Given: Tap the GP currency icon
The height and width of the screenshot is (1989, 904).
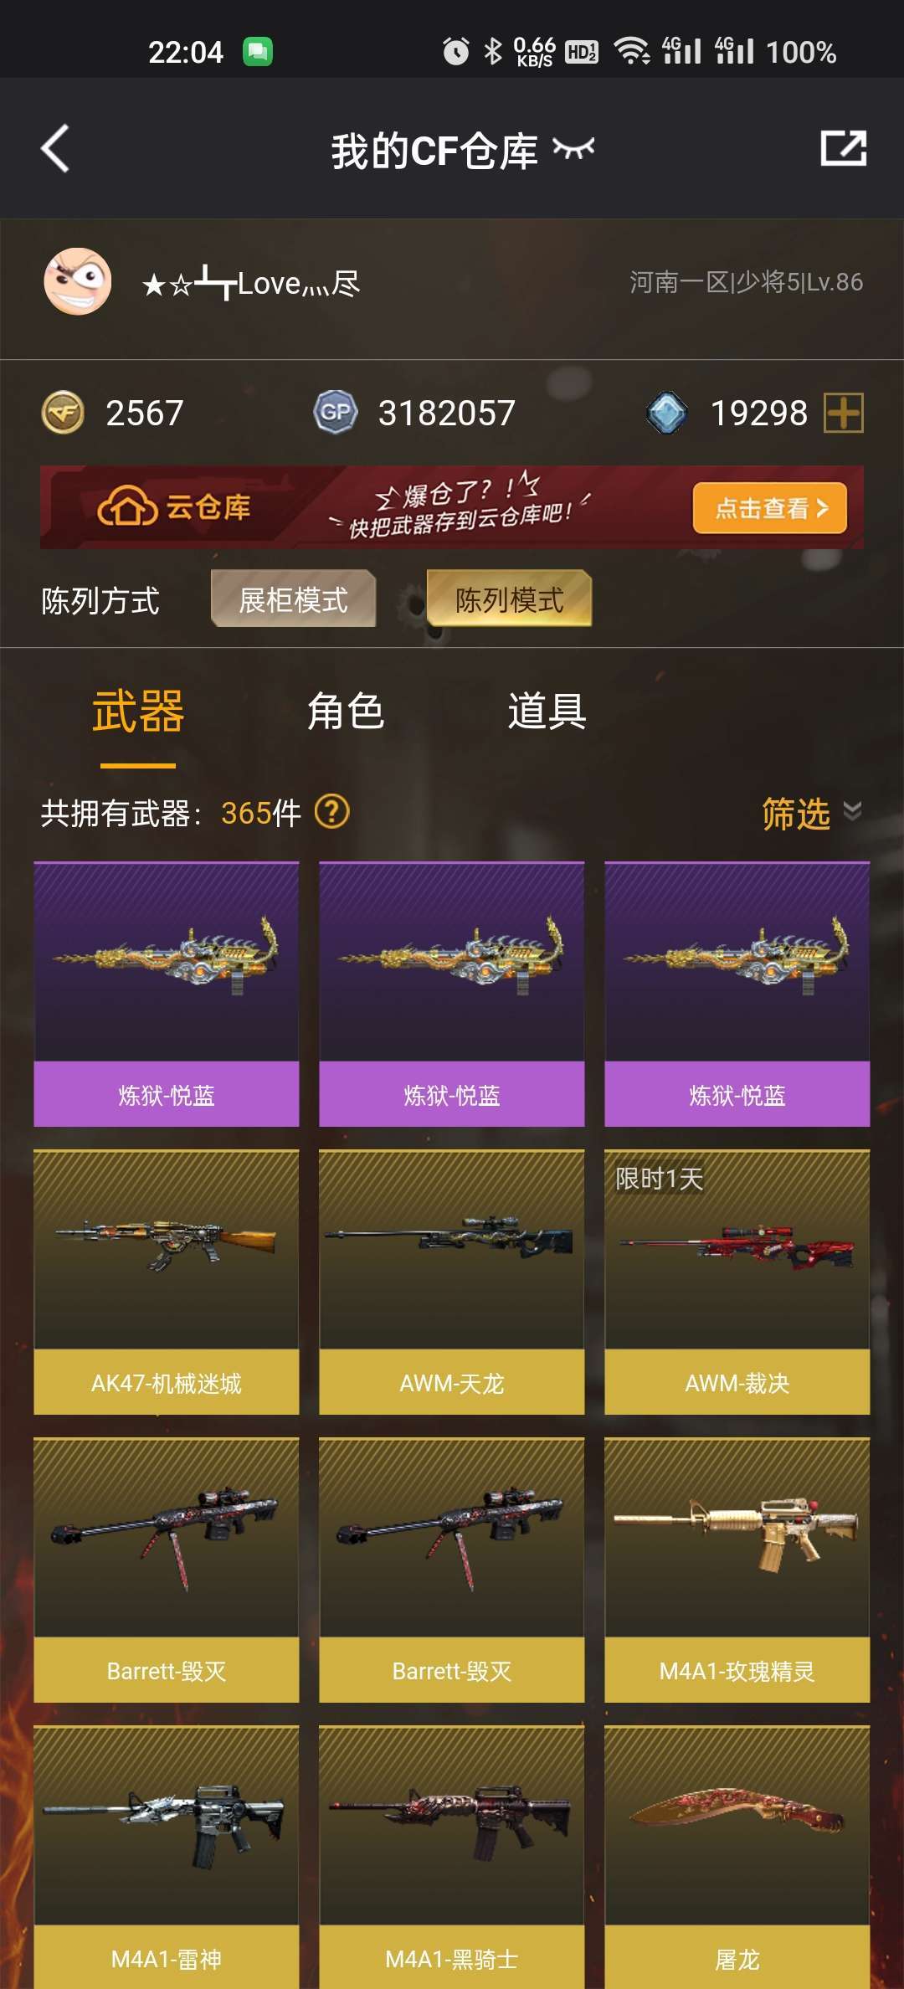Looking at the screenshot, I should (x=336, y=413).
